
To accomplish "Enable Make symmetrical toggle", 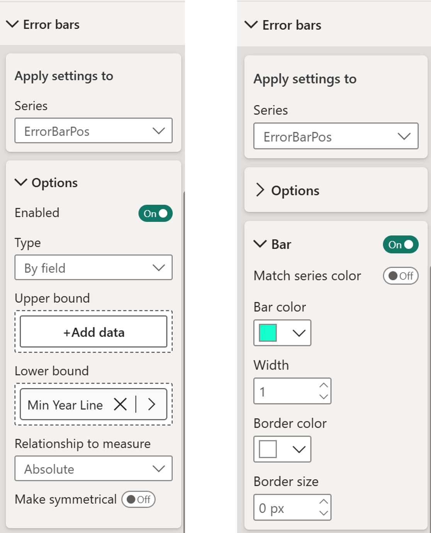I will [x=138, y=499].
